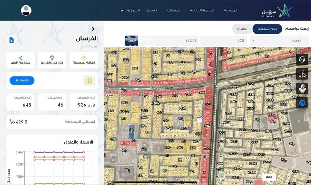Open the الصفقات menu item
Image resolution: width=311 pixels, height=185 pixels.
click(x=173, y=10)
